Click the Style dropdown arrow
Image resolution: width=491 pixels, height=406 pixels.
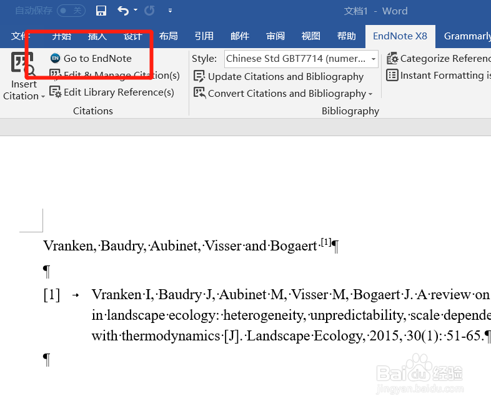(374, 59)
